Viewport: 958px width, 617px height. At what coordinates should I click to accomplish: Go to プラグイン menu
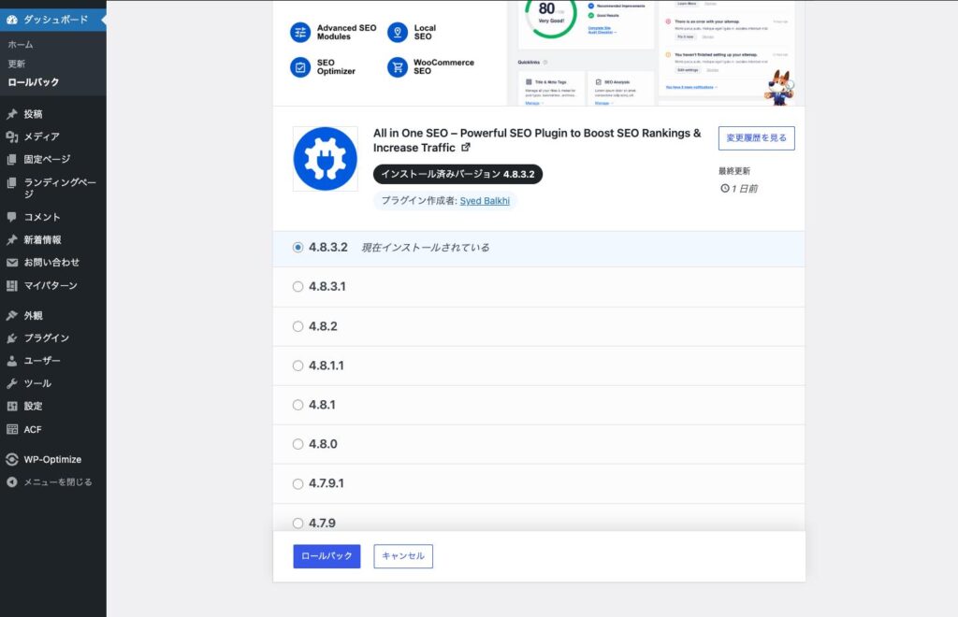click(x=47, y=338)
